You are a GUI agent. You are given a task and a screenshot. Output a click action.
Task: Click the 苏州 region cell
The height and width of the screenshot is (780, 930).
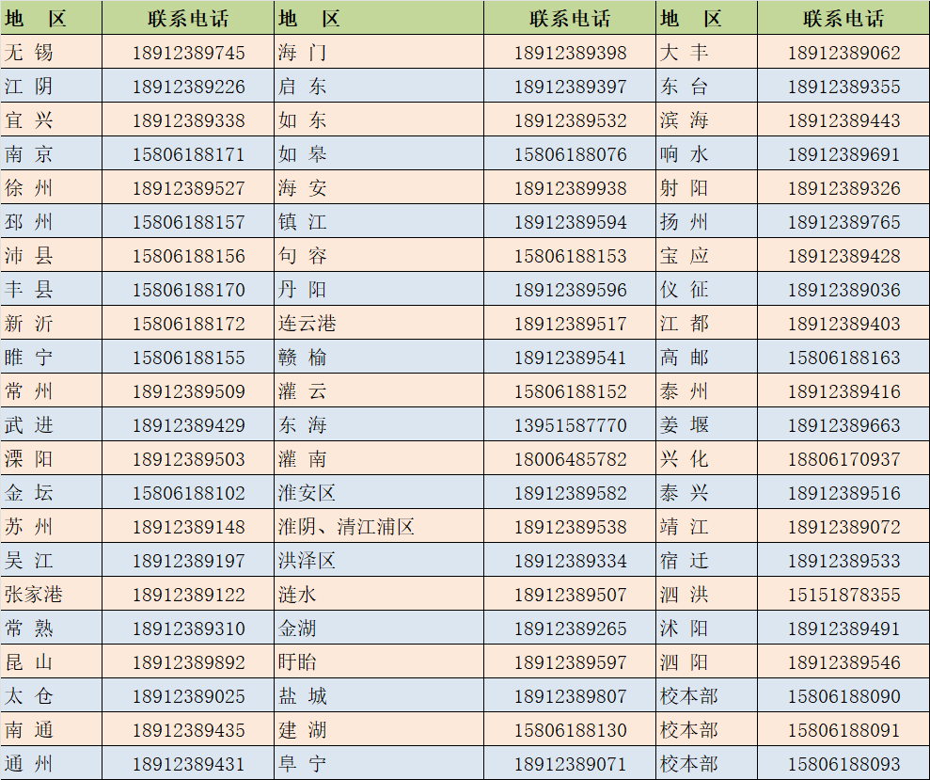point(29,527)
